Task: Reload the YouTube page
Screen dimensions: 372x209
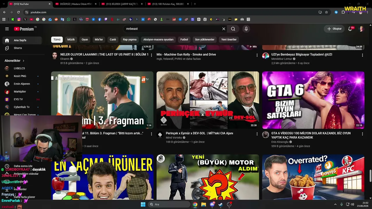Action: [18, 12]
